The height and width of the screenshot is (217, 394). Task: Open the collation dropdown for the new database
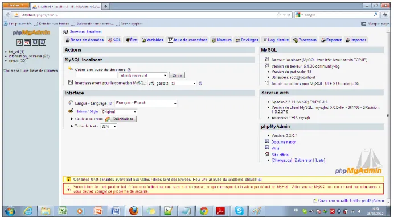pos(143,75)
